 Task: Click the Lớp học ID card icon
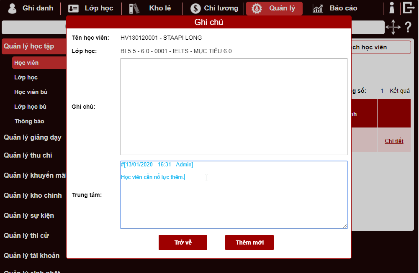click(74, 8)
